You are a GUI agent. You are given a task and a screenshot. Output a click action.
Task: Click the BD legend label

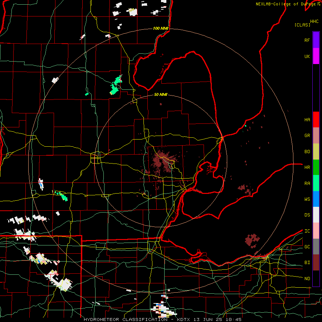[307, 152]
